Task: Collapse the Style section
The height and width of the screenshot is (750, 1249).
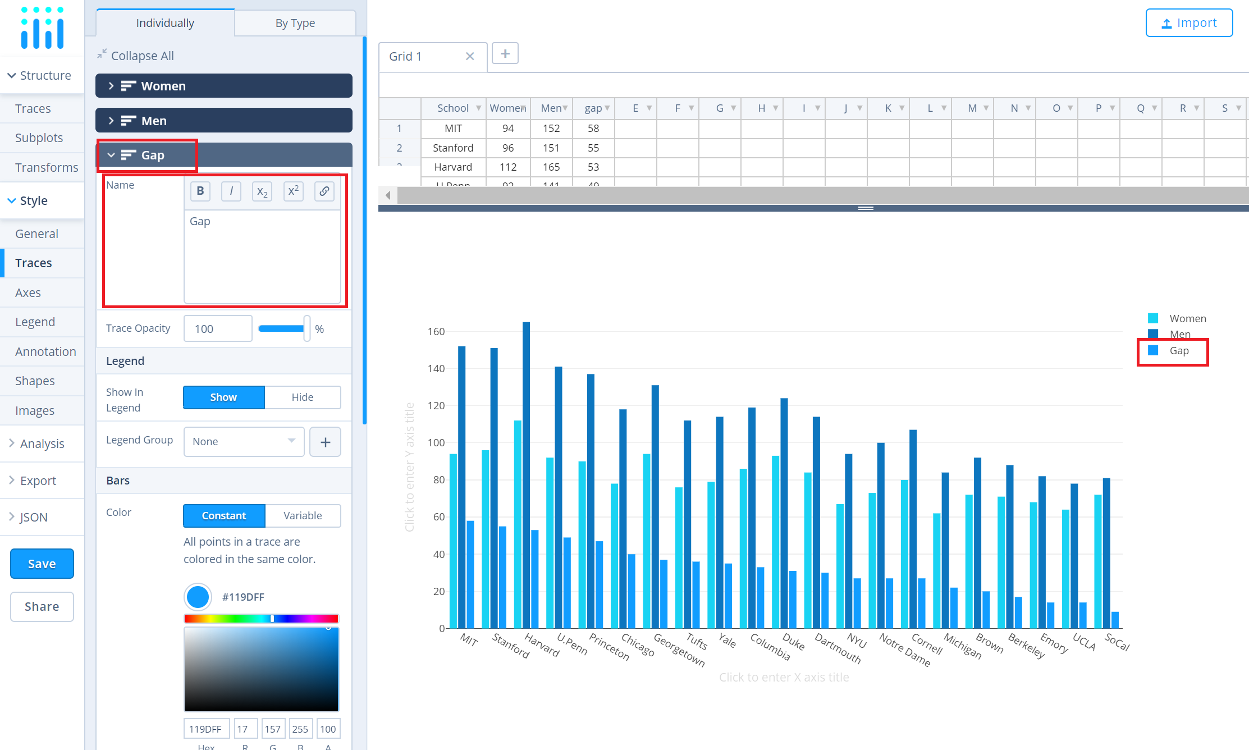Action: click(42, 200)
